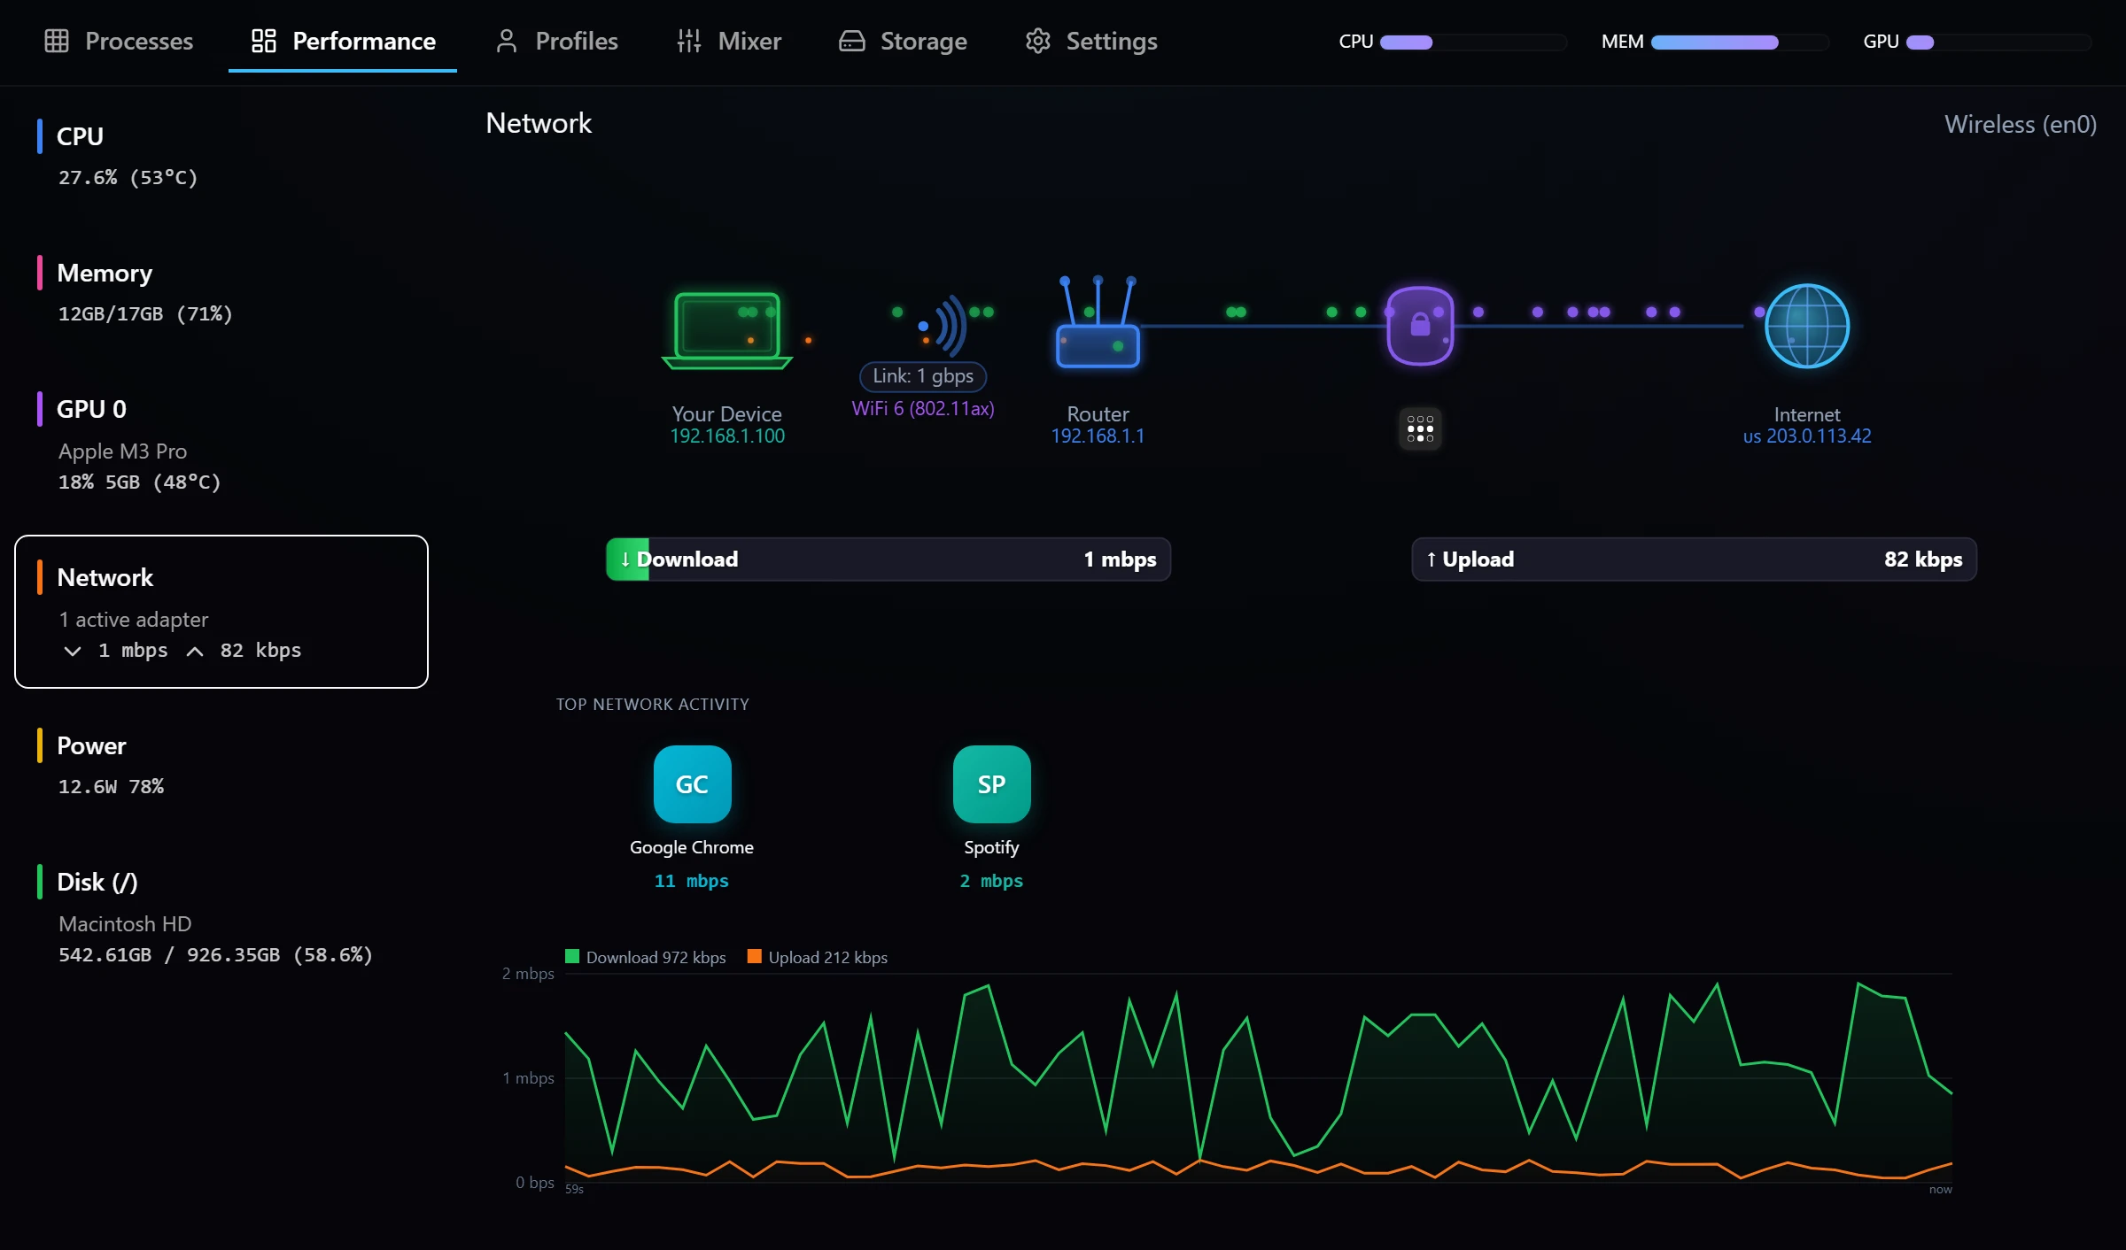
Task: Click the WiFi 6 (802.11ax) label
Action: [923, 408]
